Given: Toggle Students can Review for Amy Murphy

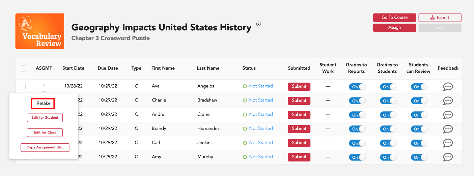Looking at the screenshot, I should [419, 158].
